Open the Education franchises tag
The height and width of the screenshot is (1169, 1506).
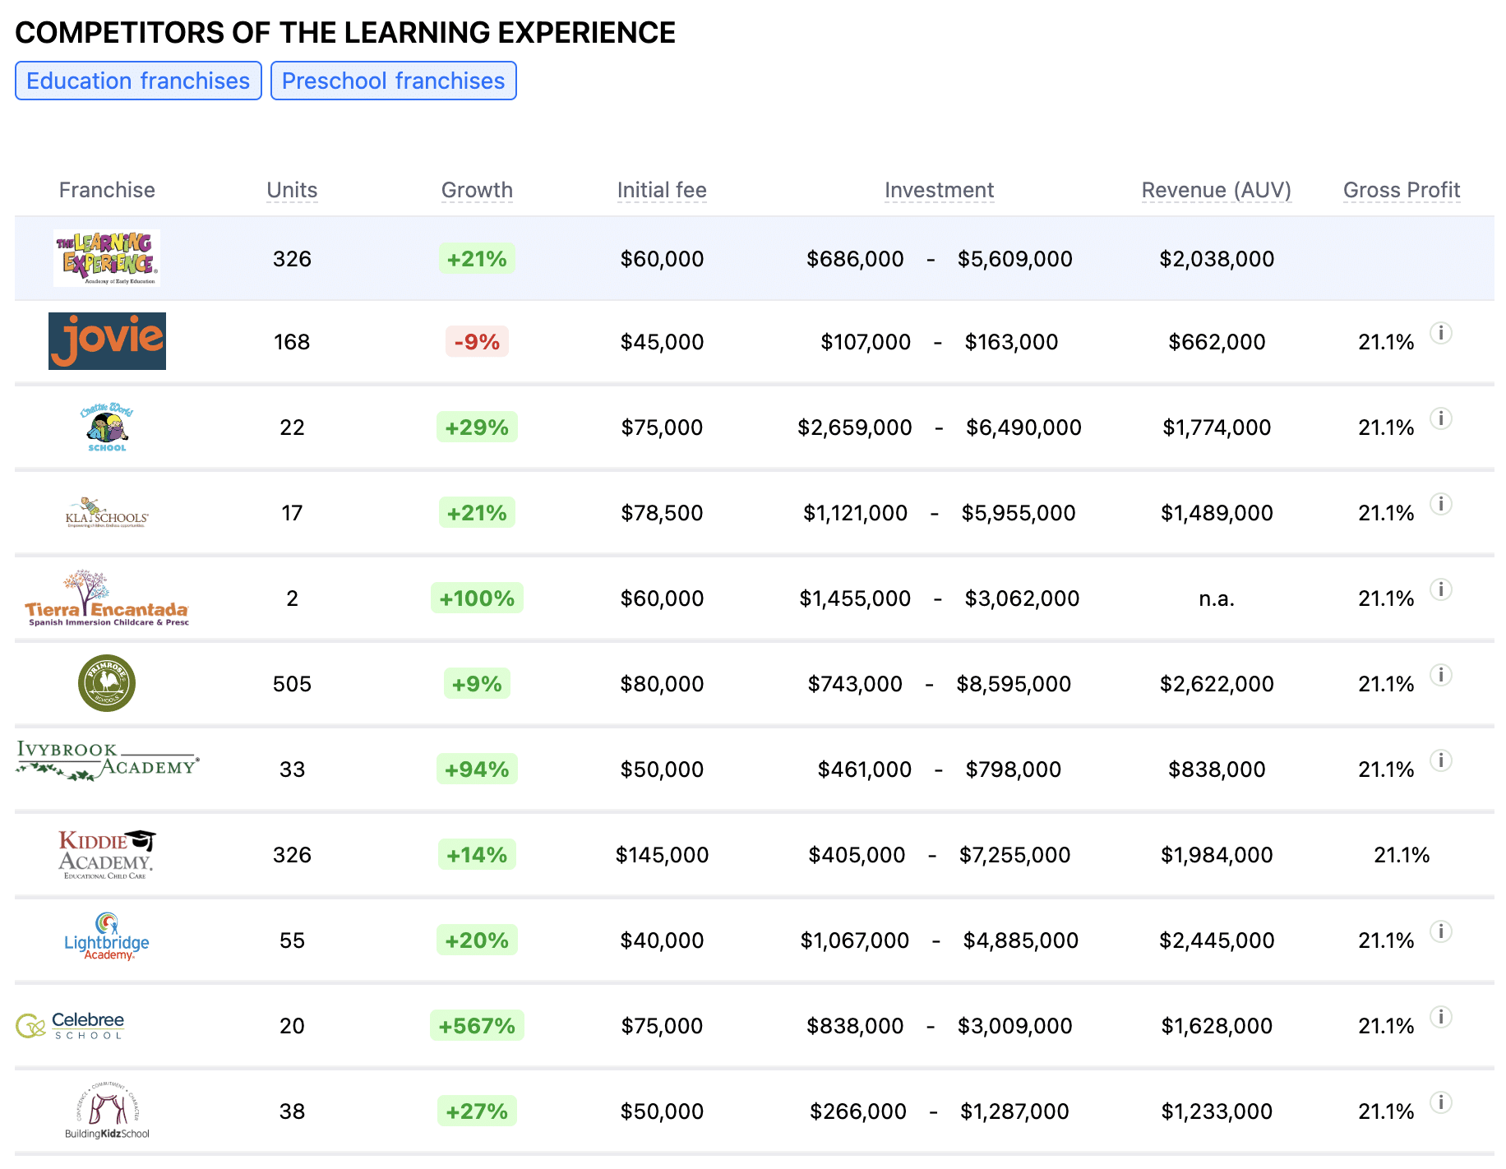(x=138, y=81)
